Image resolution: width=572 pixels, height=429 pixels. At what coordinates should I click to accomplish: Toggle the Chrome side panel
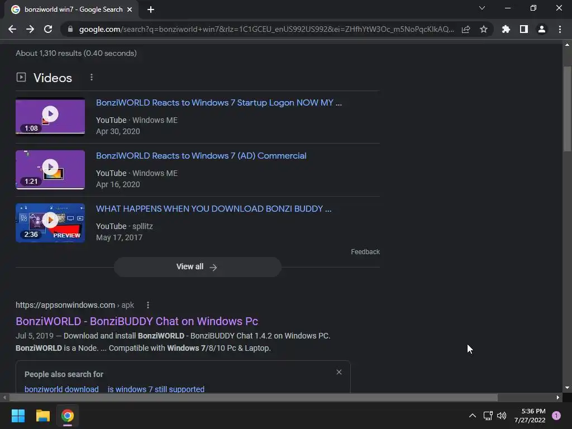524,29
